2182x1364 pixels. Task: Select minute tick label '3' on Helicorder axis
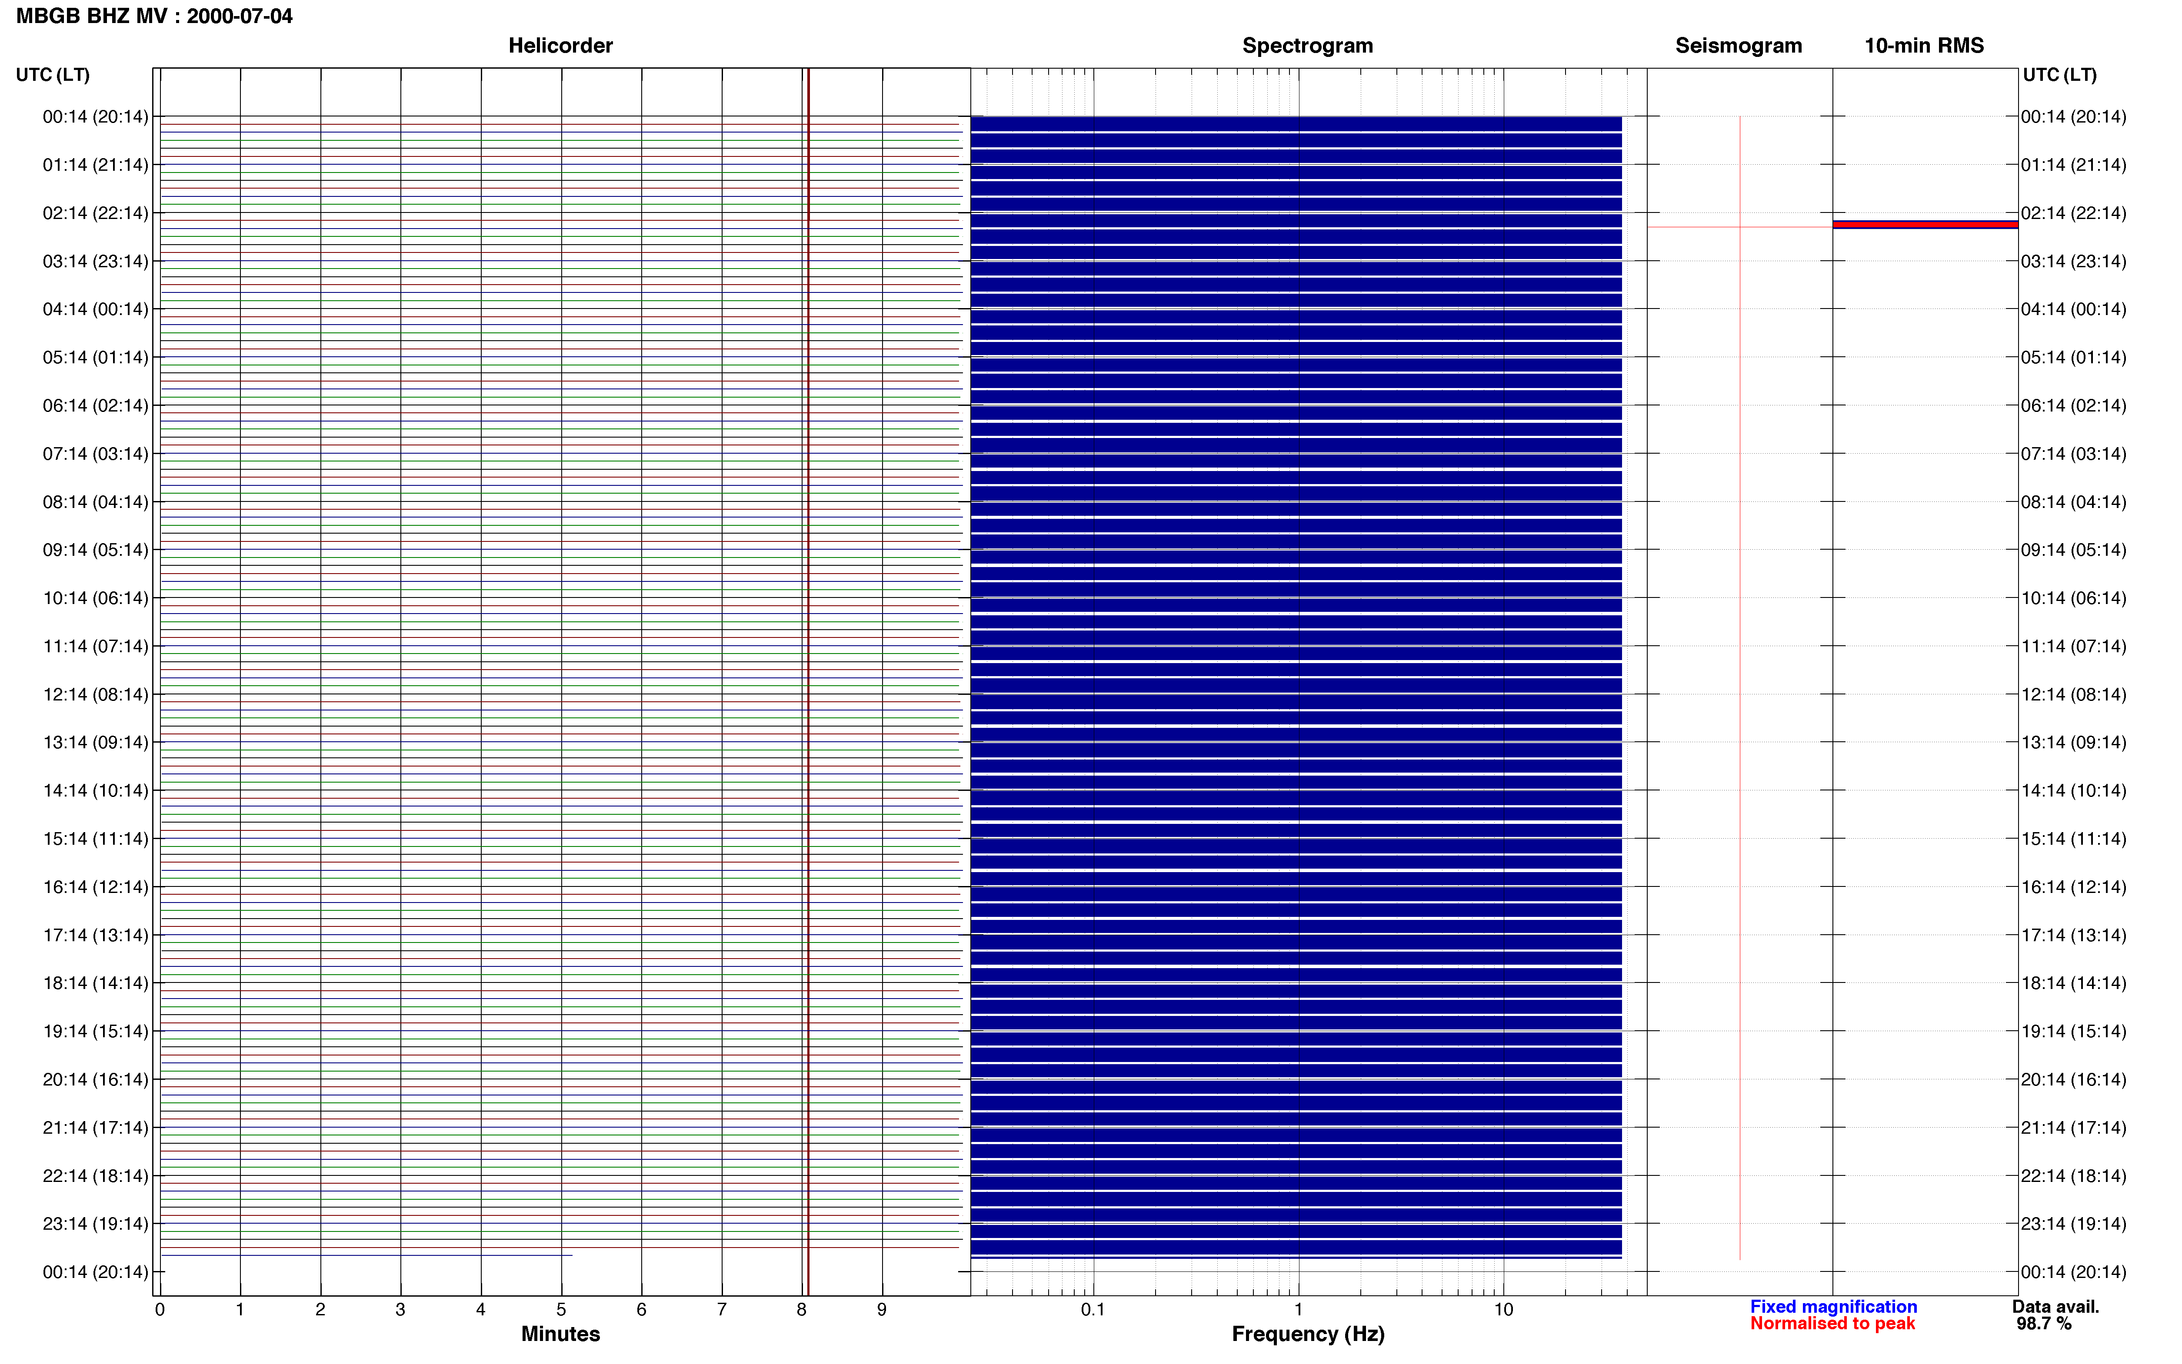click(x=401, y=1309)
